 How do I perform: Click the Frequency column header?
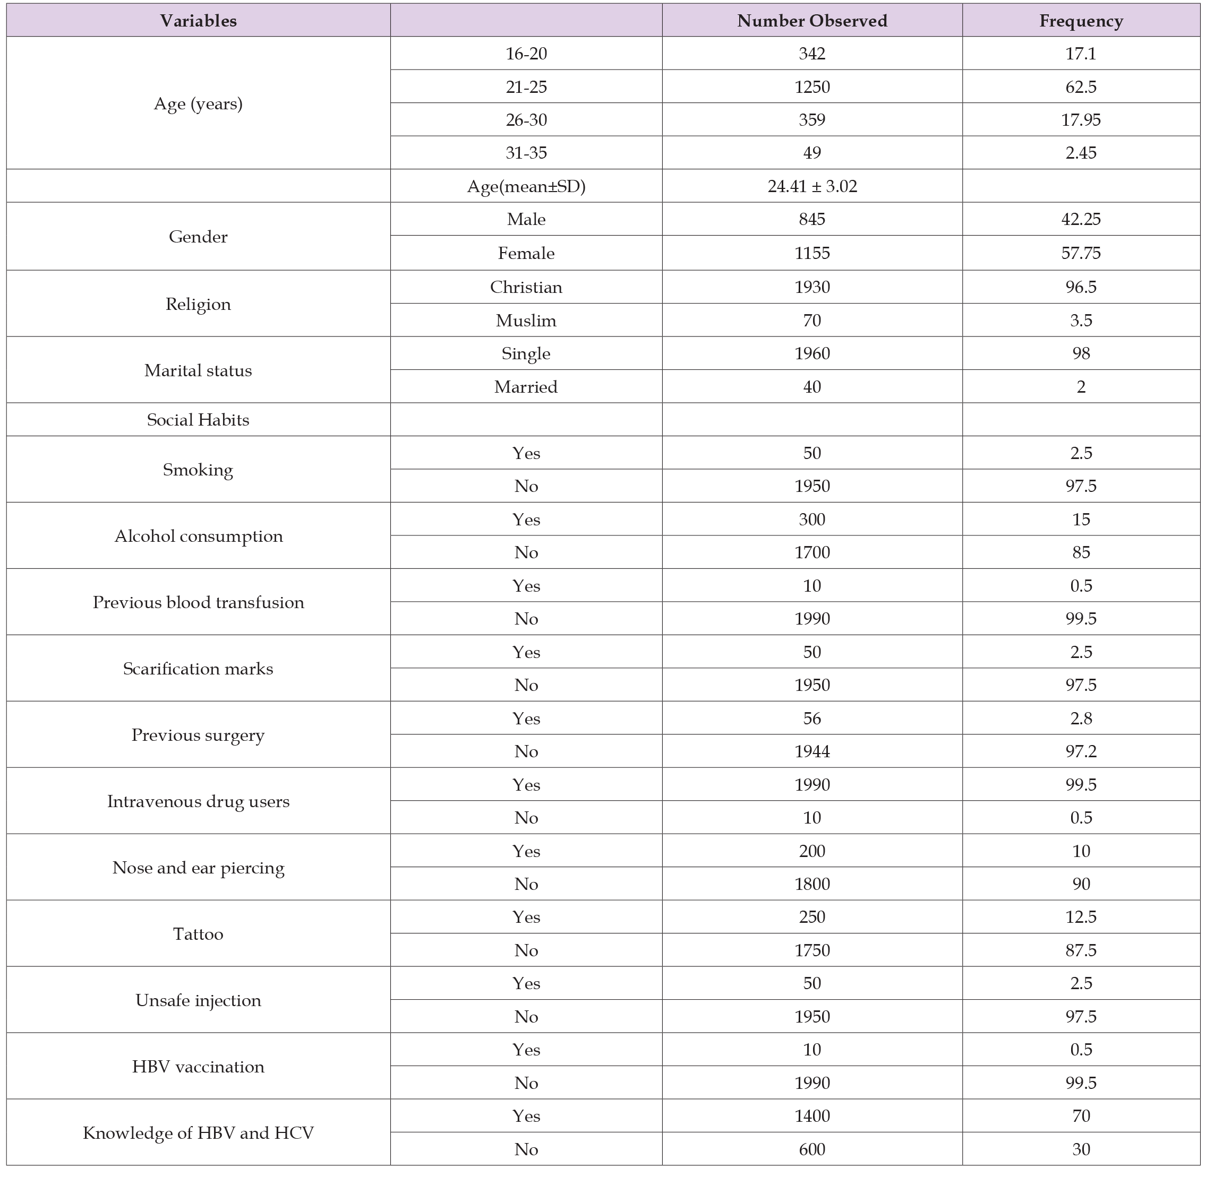[1081, 21]
